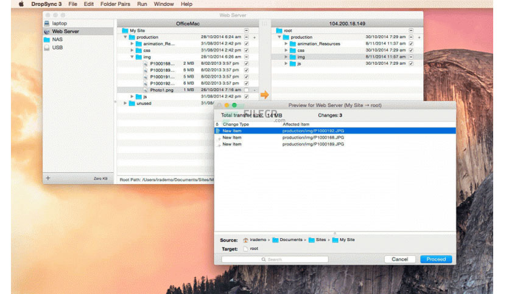The width and height of the screenshot is (509, 294).
Task: Click the P1000192 file icon
Action: point(146,84)
